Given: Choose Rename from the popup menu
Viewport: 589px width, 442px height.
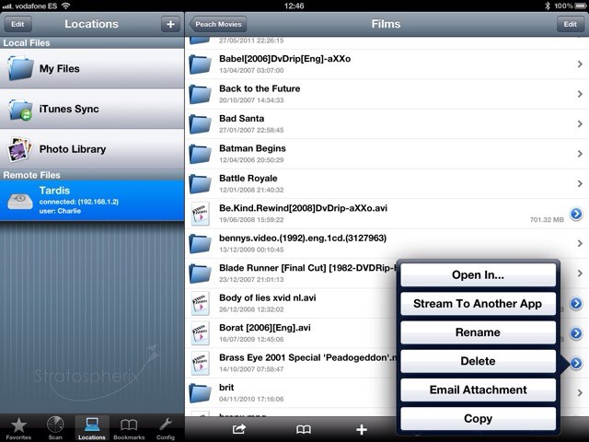Looking at the screenshot, I should [x=478, y=332].
